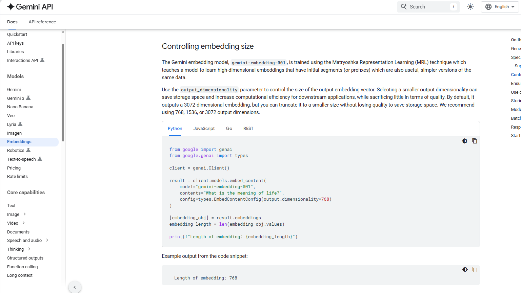The image size is (521, 293).
Task: Open the API reference tab
Action: 42,22
